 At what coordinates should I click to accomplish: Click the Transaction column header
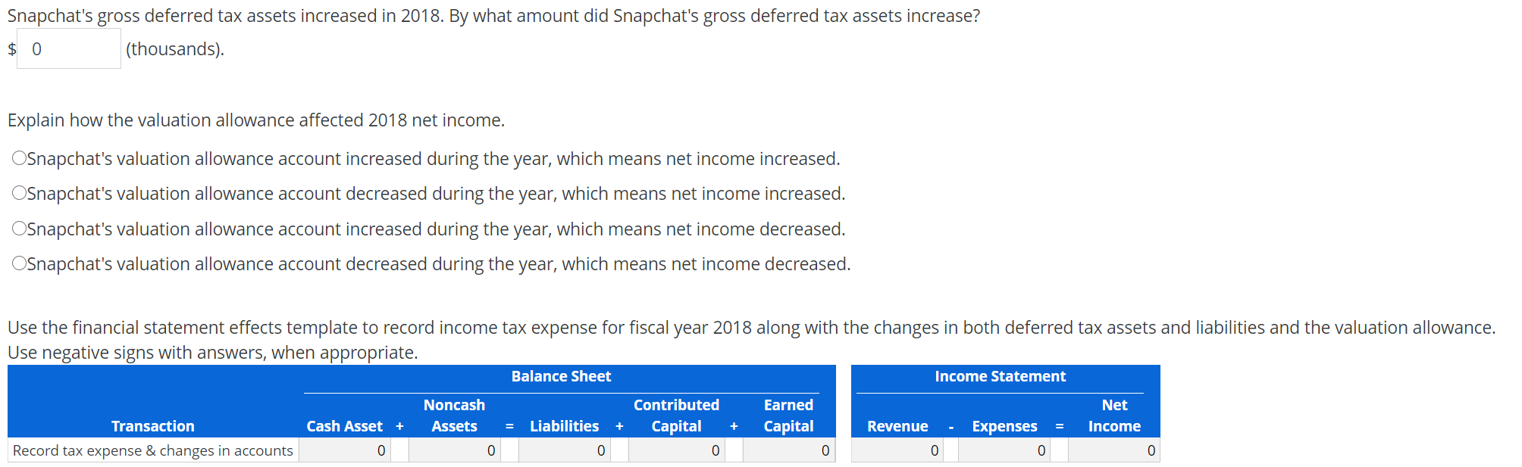tap(153, 425)
